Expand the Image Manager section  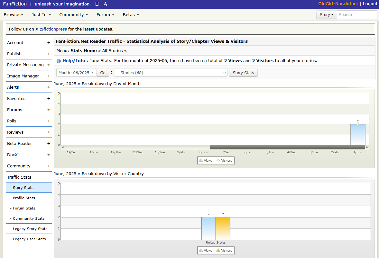coord(29,76)
